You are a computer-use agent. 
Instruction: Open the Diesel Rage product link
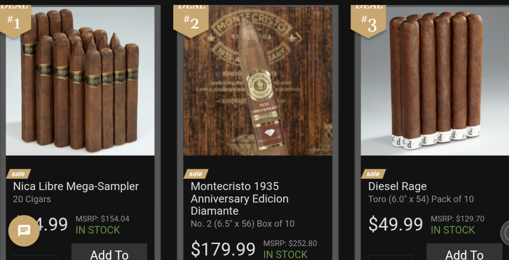click(x=397, y=186)
